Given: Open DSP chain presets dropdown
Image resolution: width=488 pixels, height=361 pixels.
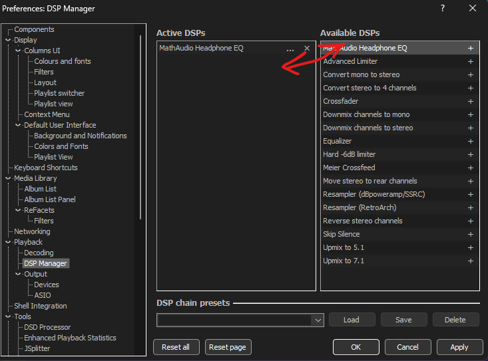Looking at the screenshot, I should click(x=317, y=320).
